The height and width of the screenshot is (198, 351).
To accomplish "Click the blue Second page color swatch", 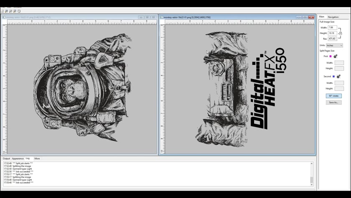I will pos(333,77).
